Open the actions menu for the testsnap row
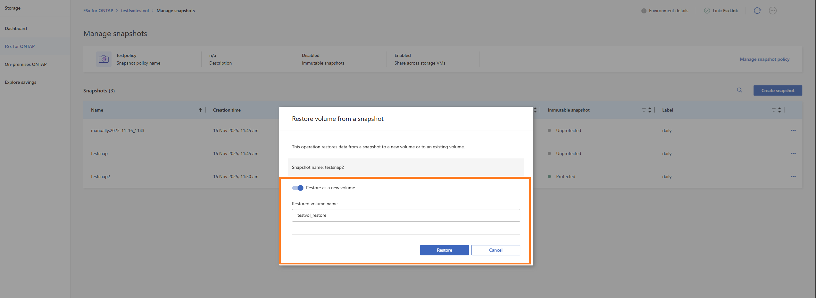This screenshot has width=816, height=298. [793, 153]
